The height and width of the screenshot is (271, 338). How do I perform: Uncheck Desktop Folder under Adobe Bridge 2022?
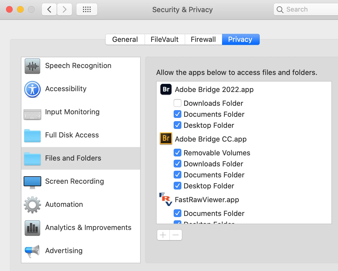pos(178,125)
